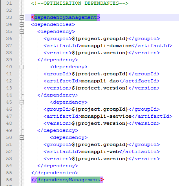Click ${project.groupId} on line 46

100,109
